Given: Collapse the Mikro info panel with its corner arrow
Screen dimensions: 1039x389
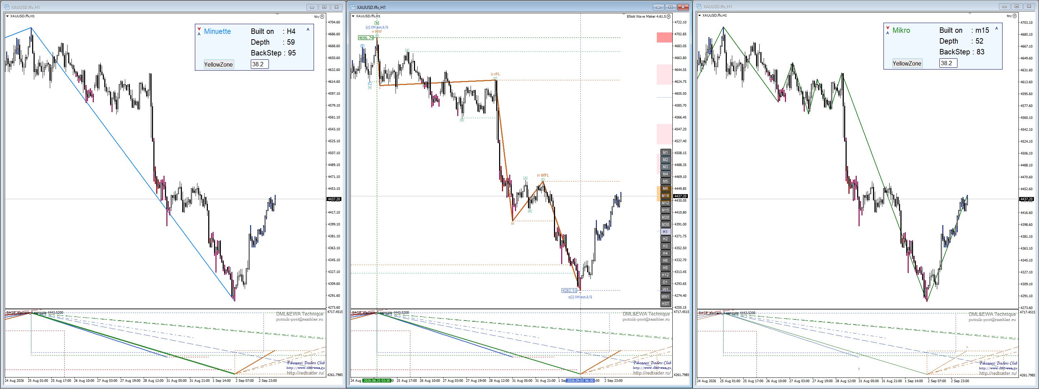Looking at the screenshot, I should tap(997, 28).
